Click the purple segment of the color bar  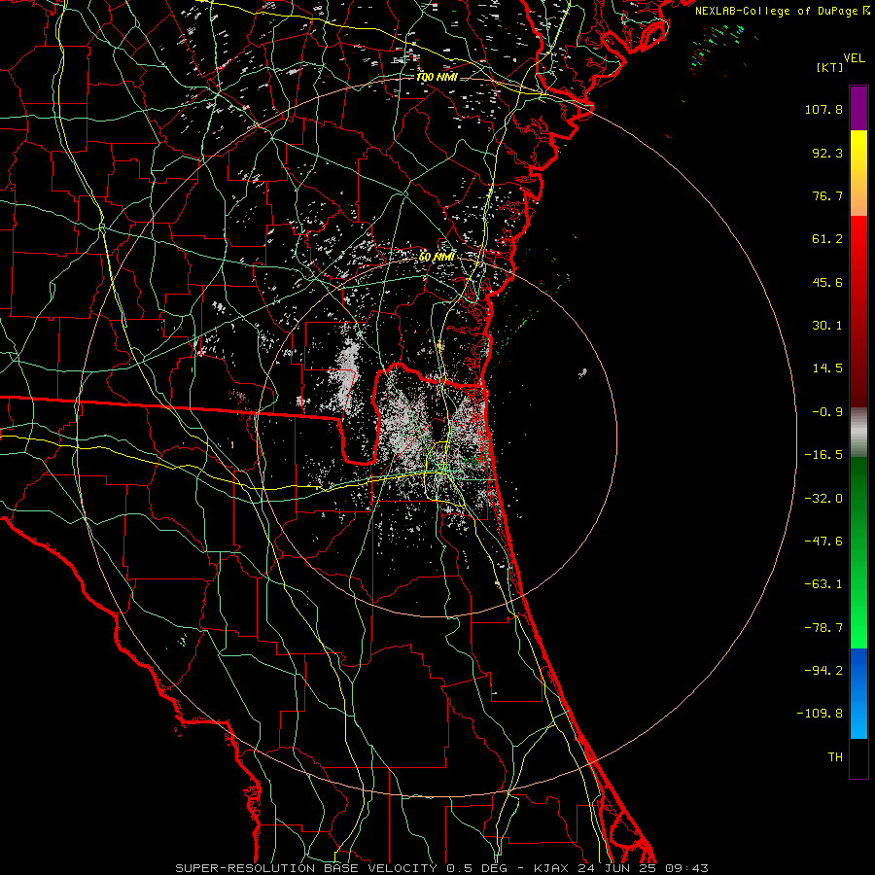point(858,108)
